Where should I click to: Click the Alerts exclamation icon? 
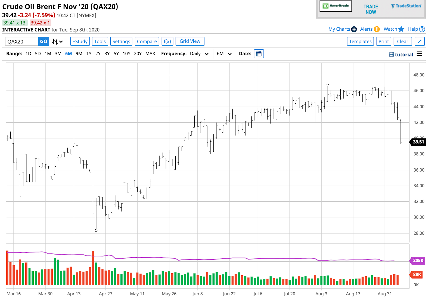point(377,29)
